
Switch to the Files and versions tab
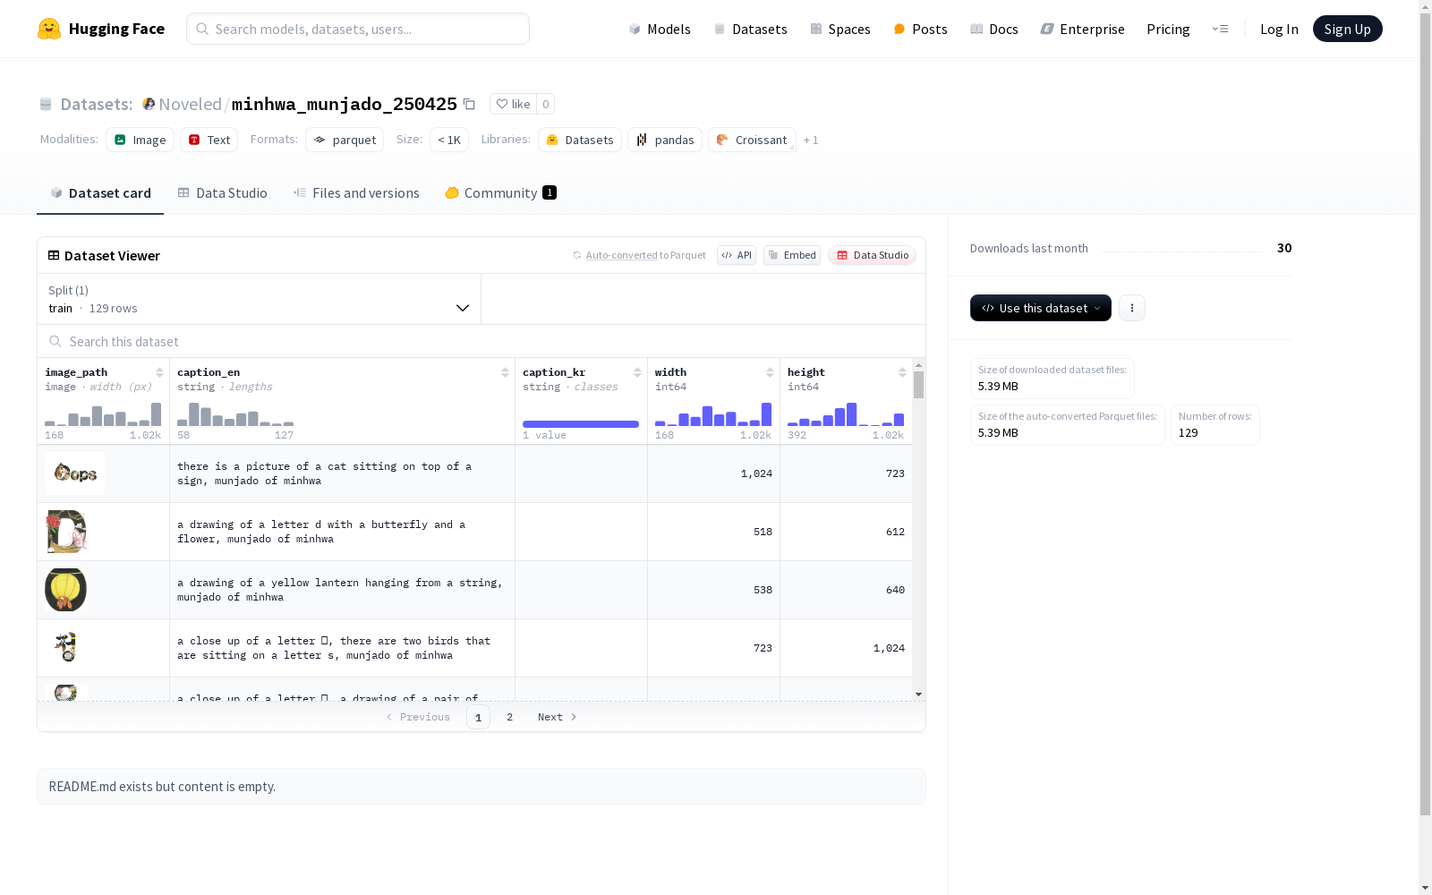click(356, 192)
